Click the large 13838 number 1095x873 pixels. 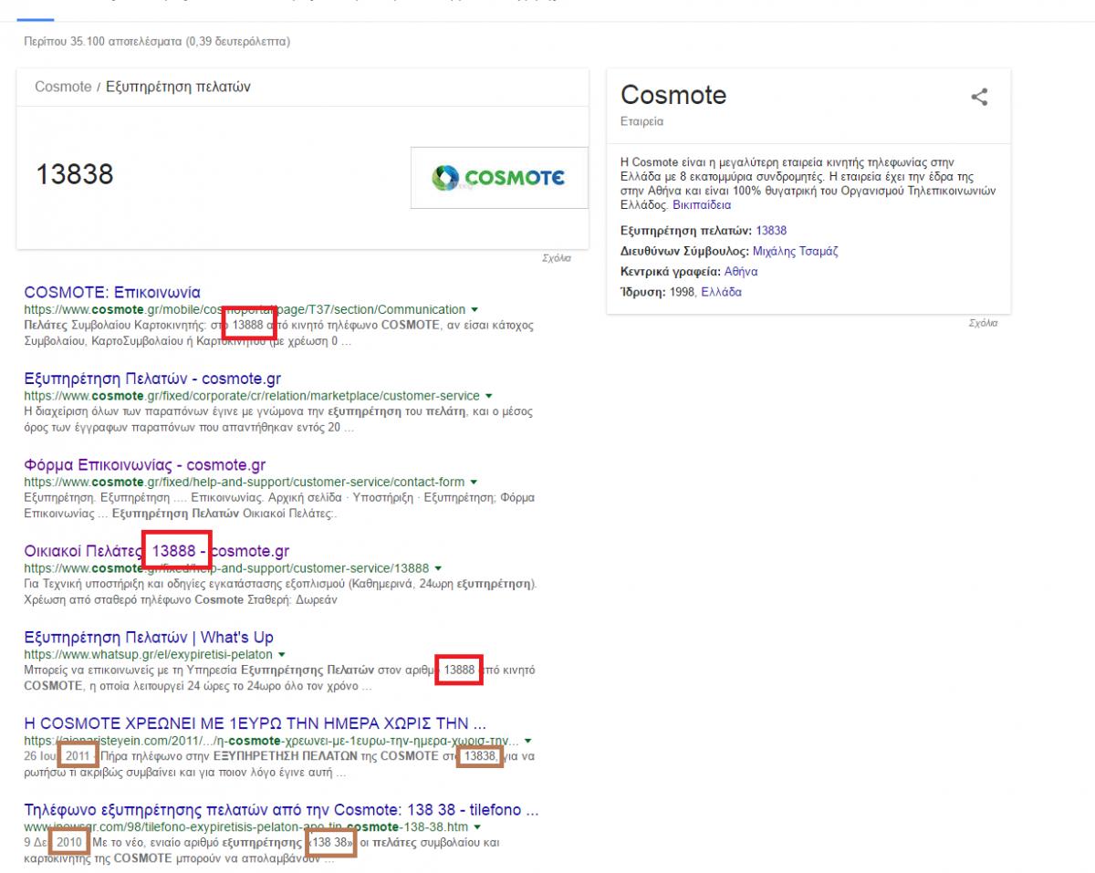(x=75, y=174)
